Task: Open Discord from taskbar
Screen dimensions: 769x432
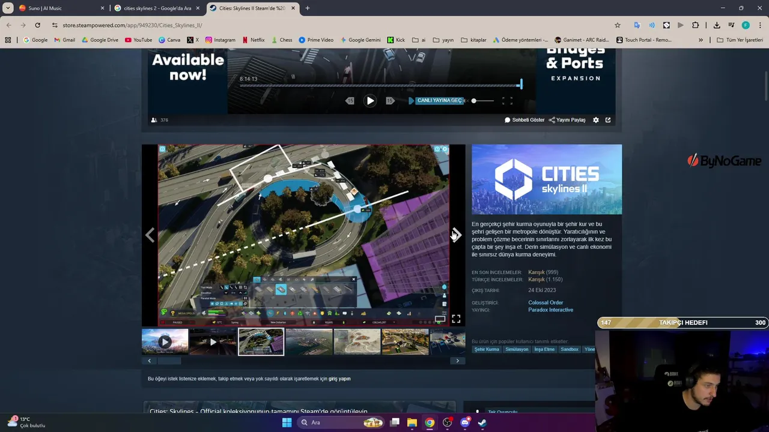Action: [465, 422]
